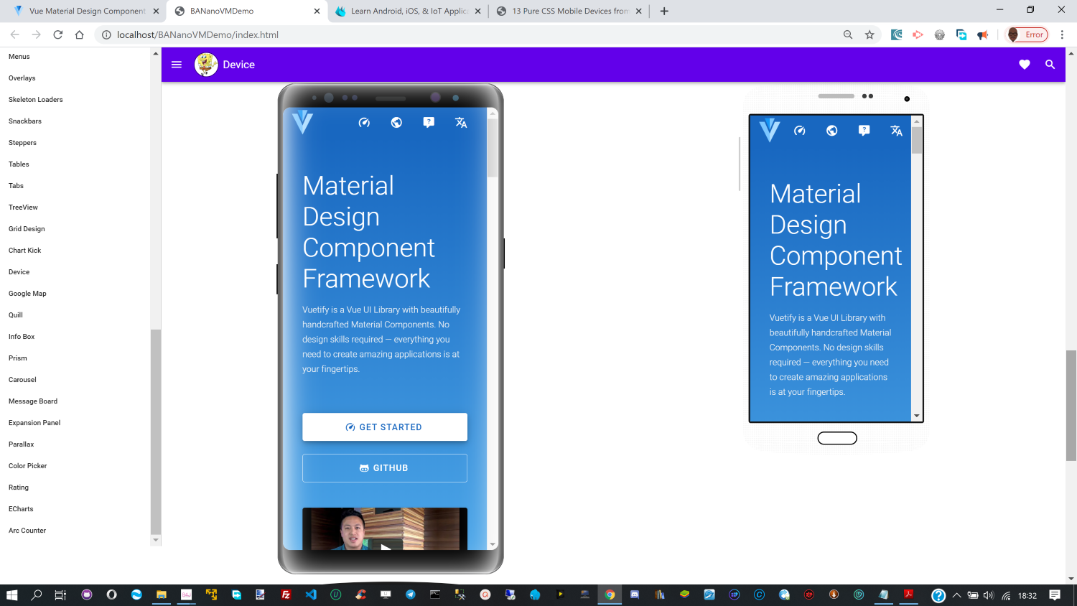Image resolution: width=1077 pixels, height=606 pixels.
Task: Click translate icon in left phone preview
Action: pyautogui.click(x=461, y=123)
